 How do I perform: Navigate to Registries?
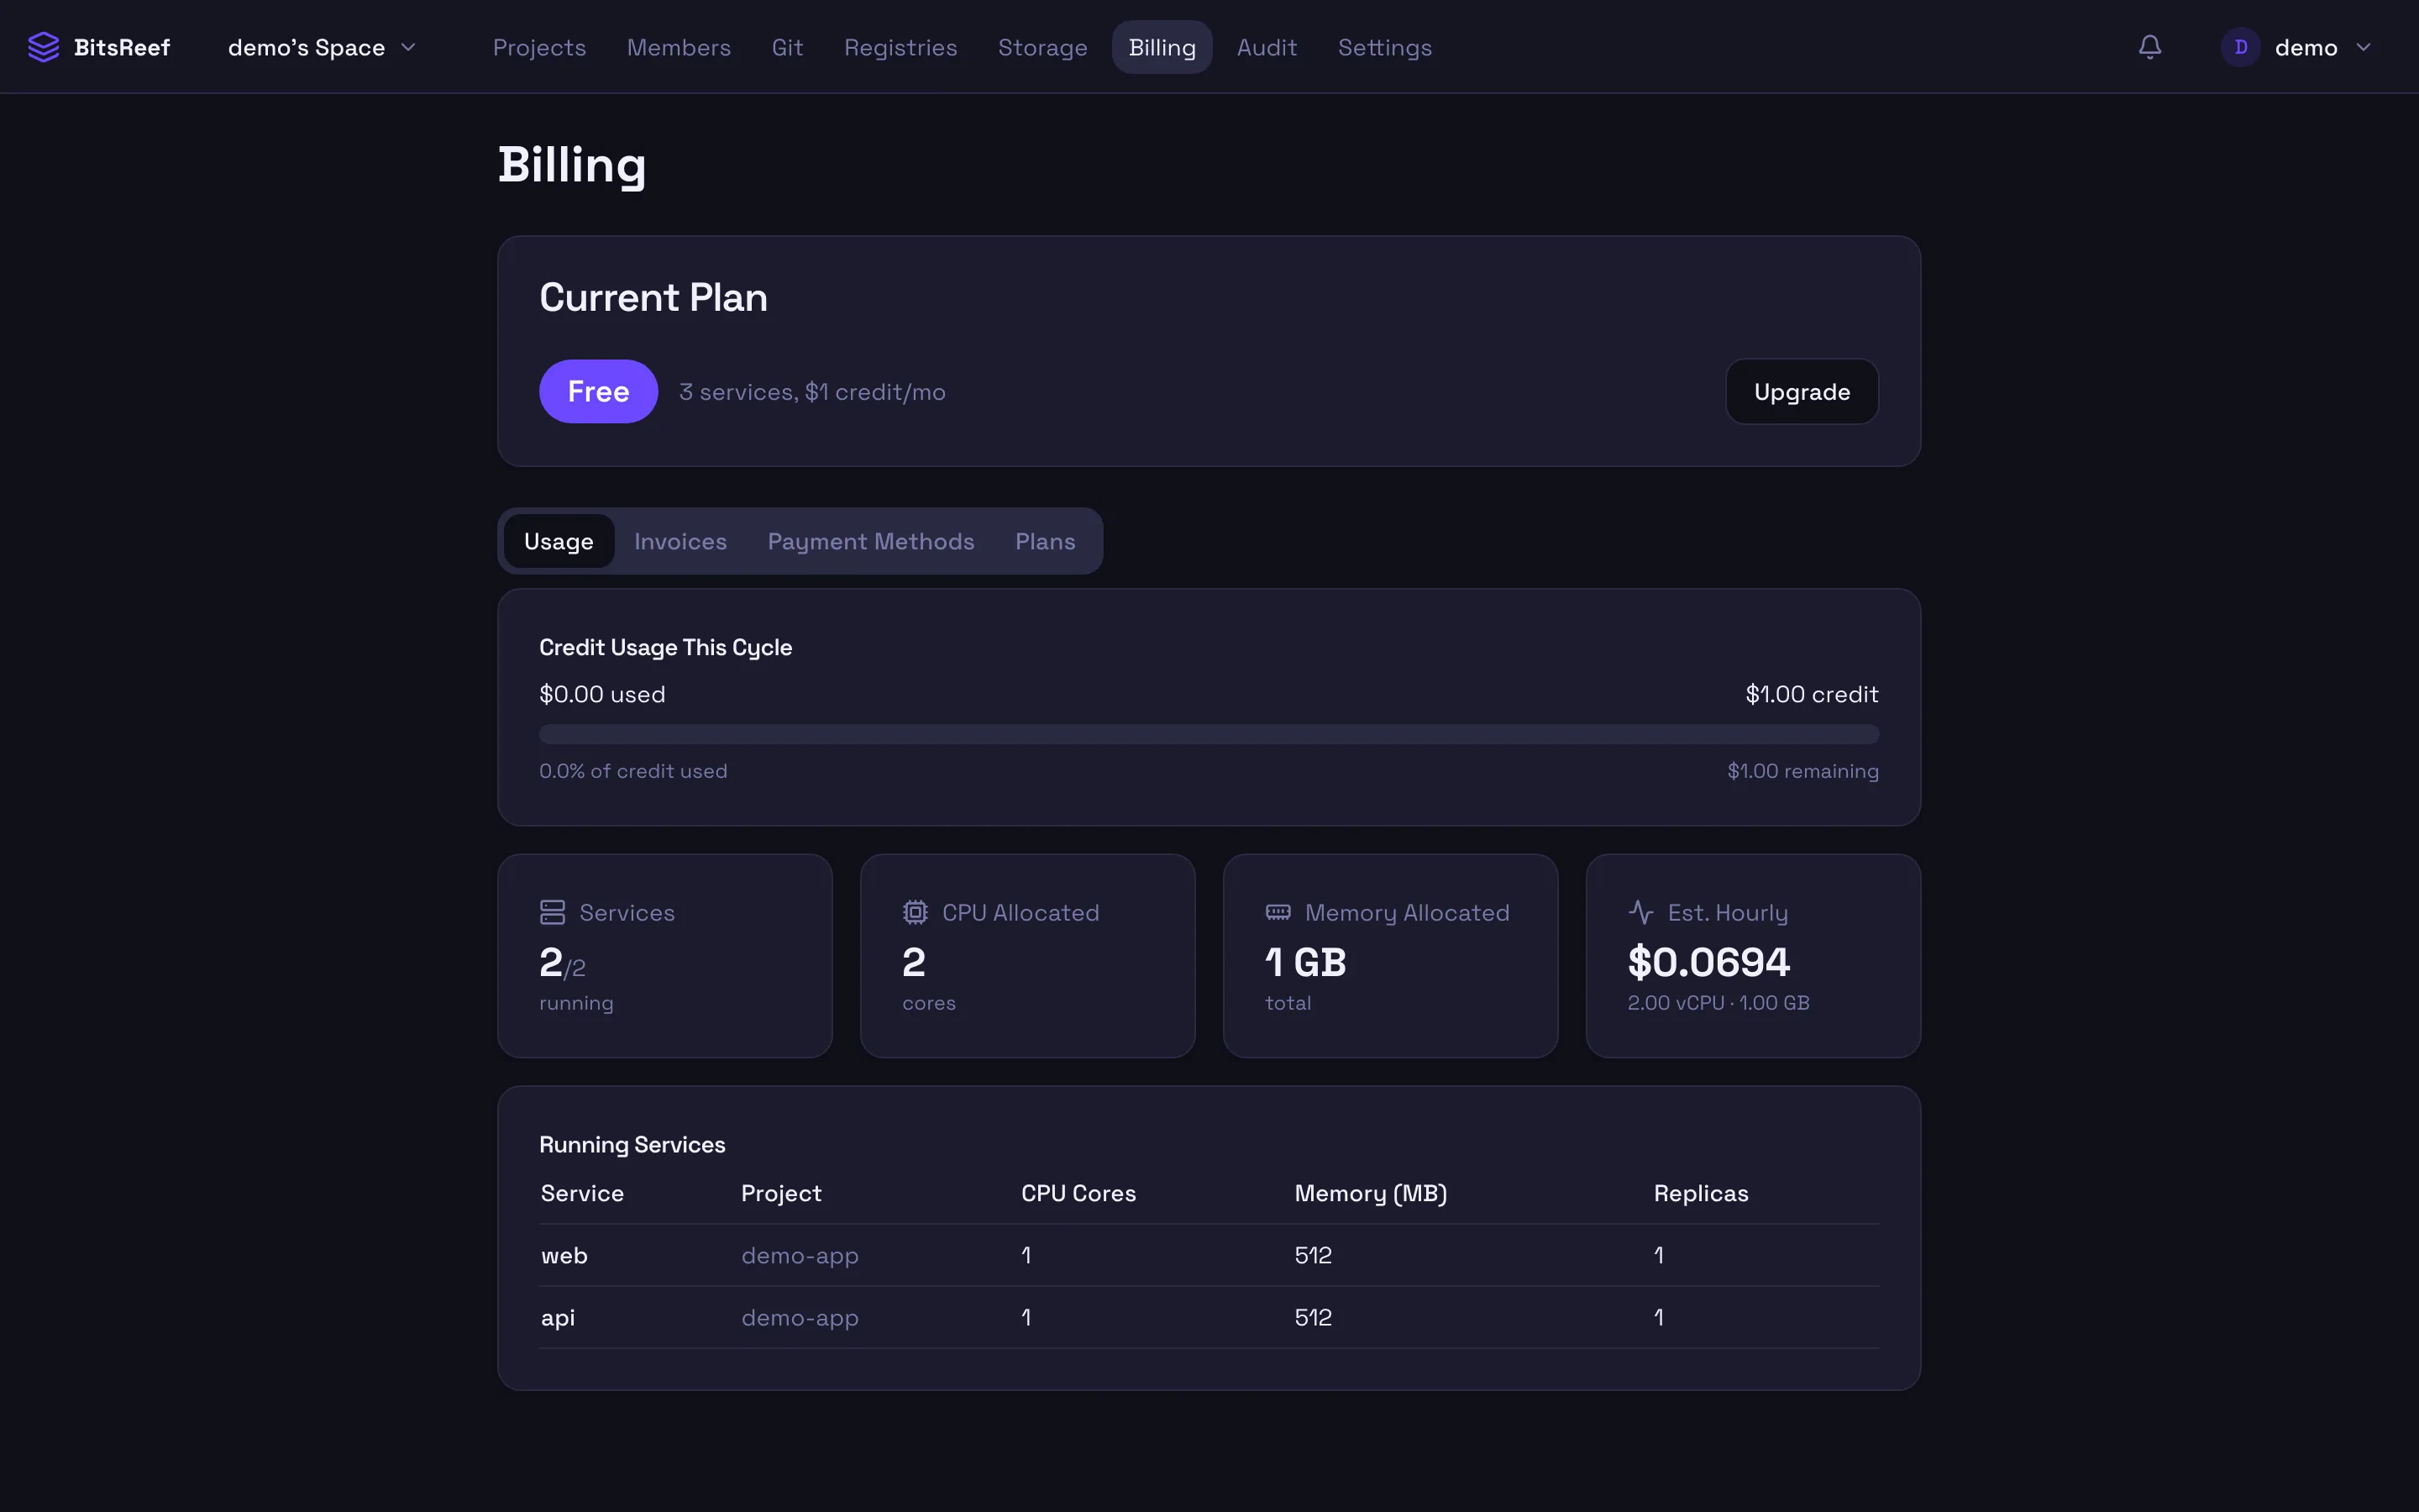point(900,47)
